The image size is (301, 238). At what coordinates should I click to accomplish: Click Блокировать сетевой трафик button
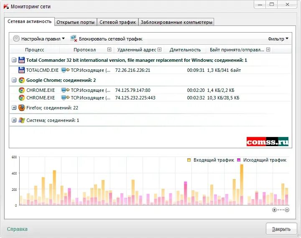[x=106, y=39]
